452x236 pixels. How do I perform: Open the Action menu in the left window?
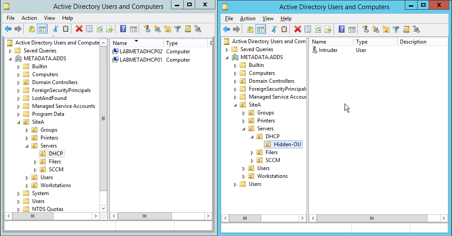29,18
